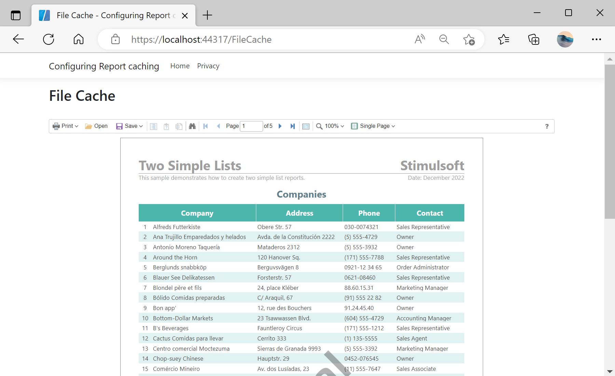Open the Home navigation link

coord(180,66)
